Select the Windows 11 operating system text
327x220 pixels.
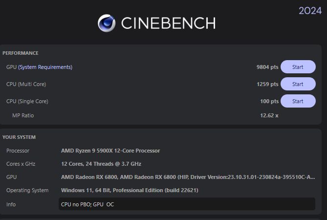coord(130,190)
